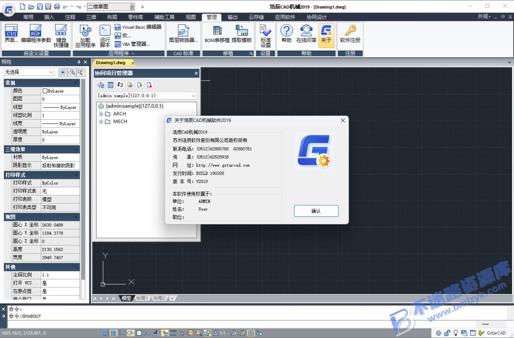Close the 协同项目管理器 panel
Viewport: 514px width, 338px height.
click(196, 73)
